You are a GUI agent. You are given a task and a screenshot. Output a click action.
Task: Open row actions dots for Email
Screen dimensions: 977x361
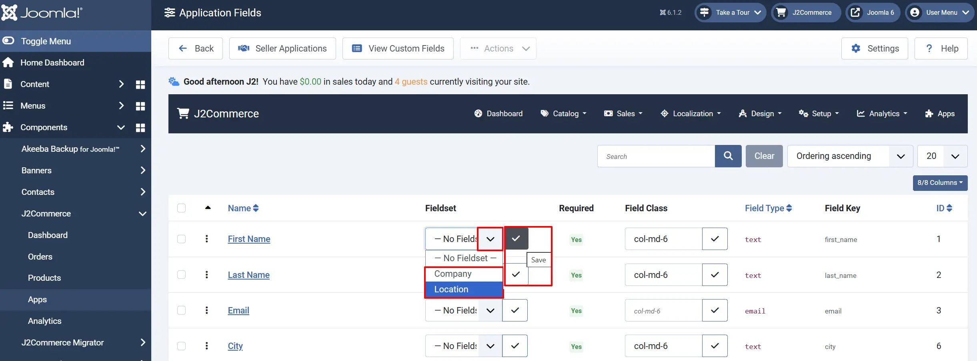click(x=206, y=310)
